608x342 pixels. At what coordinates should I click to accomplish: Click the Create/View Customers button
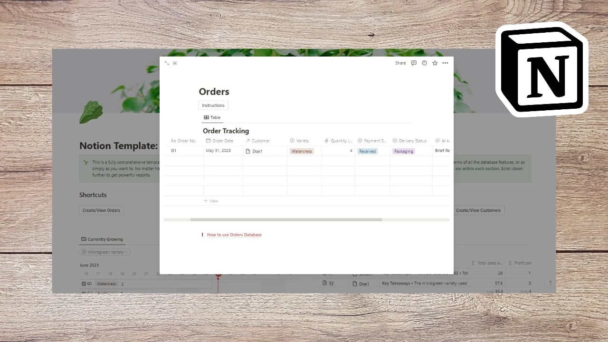pyautogui.click(x=479, y=210)
